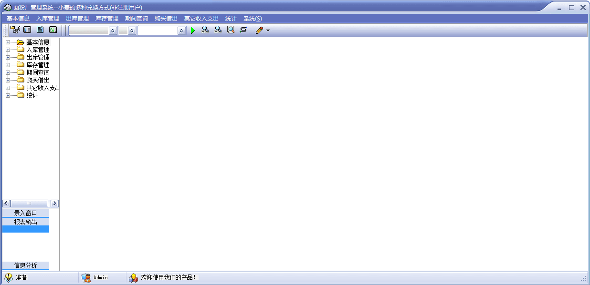The image size is (590, 285).
Task: Expand the 统计 tree node
Action: point(8,95)
